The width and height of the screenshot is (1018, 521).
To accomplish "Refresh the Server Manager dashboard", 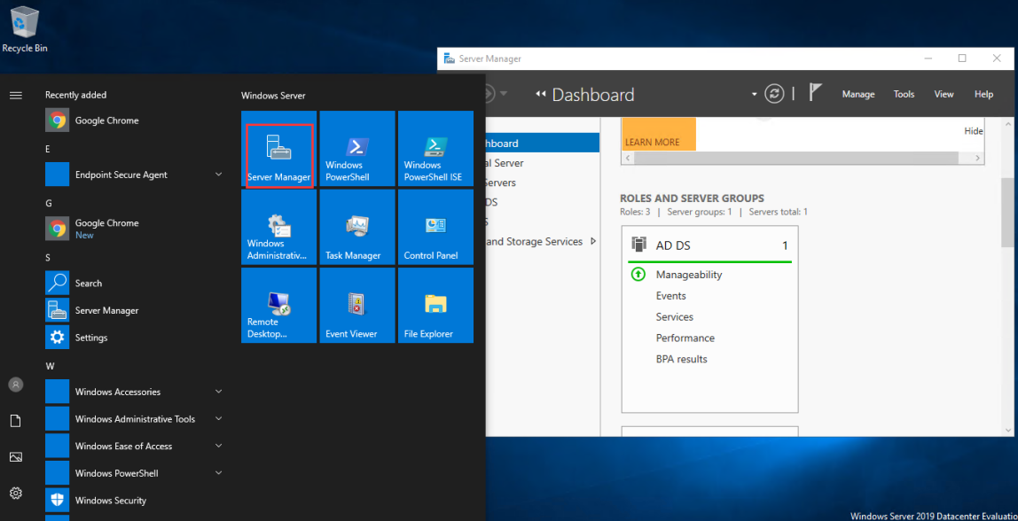I will [774, 94].
